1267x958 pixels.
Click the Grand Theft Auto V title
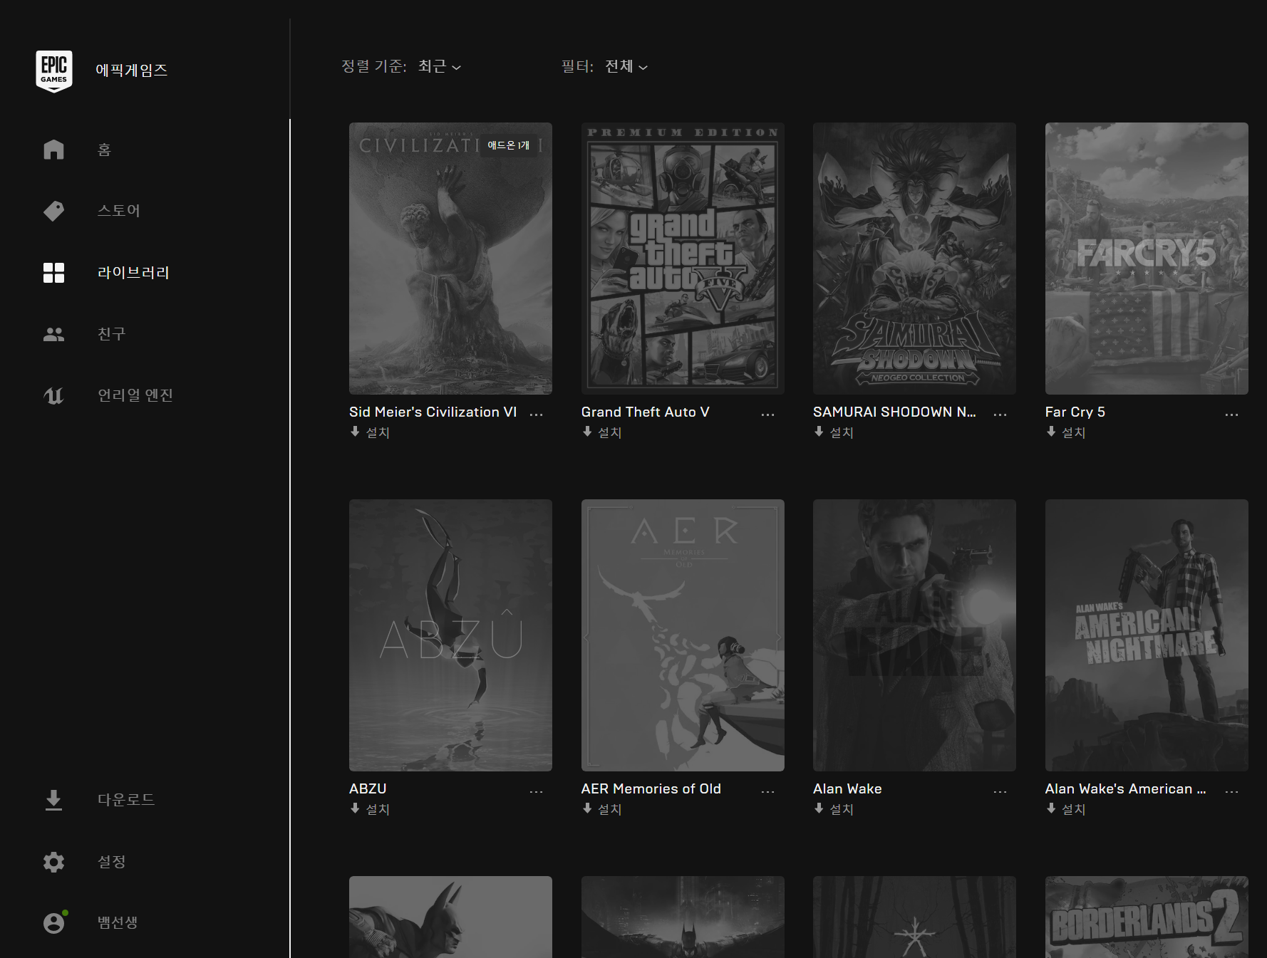click(x=645, y=412)
